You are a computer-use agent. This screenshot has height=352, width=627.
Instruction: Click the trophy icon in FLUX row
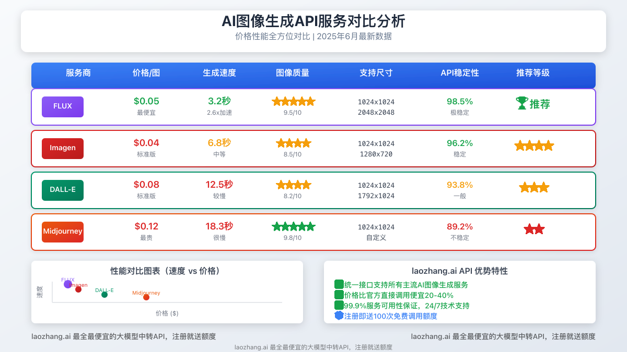pos(522,103)
